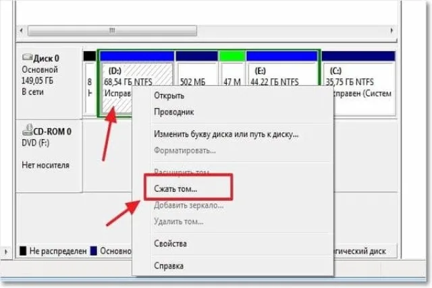Click the dark blue "Основной" legend swatch
The width and height of the screenshot is (432, 288).
click(x=94, y=251)
